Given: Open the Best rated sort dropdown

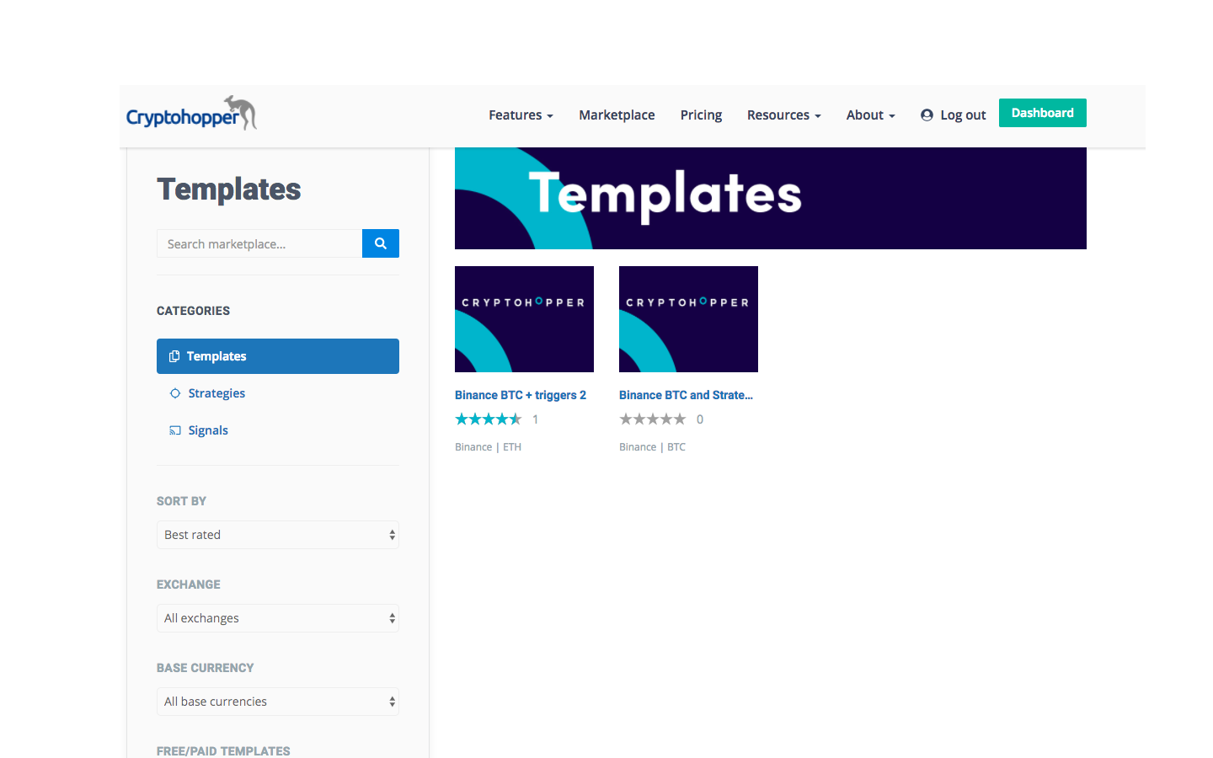Looking at the screenshot, I should tap(278, 535).
